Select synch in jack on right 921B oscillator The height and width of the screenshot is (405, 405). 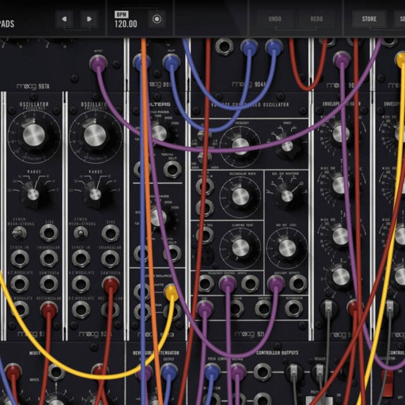(81, 259)
